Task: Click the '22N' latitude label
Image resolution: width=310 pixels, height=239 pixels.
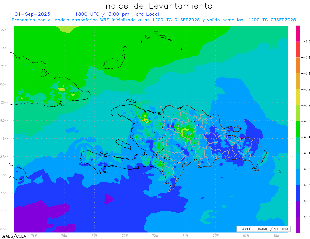Action: click(4, 30)
